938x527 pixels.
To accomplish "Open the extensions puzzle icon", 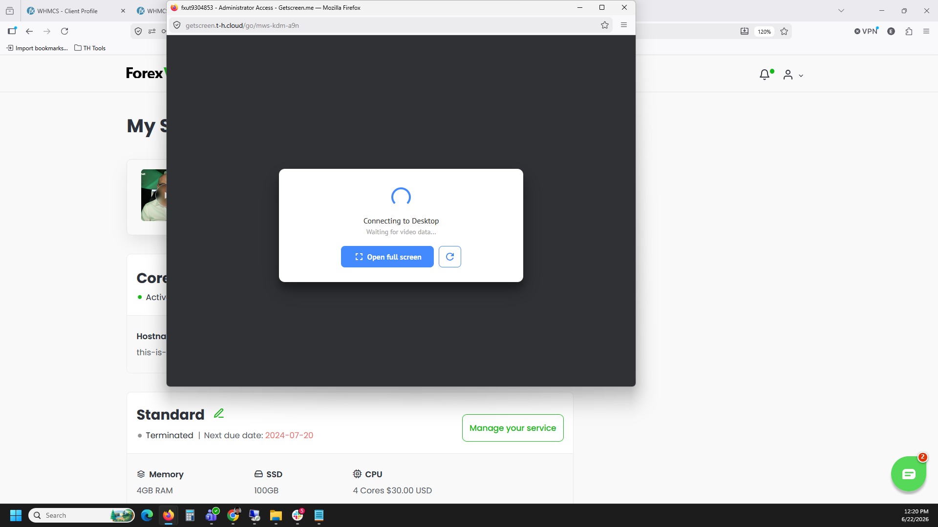I will (909, 31).
